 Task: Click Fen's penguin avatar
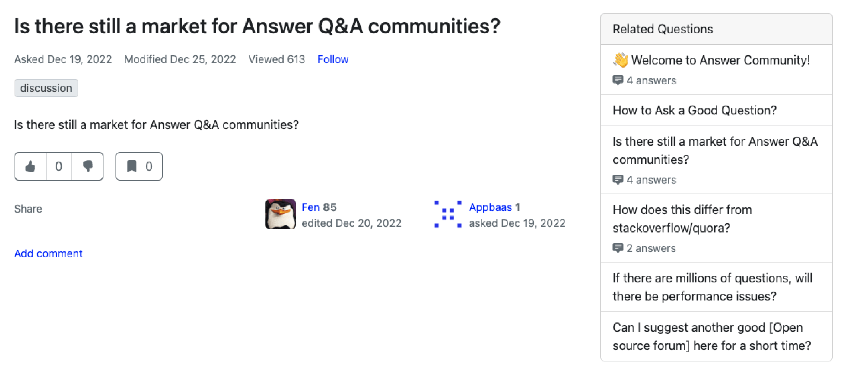(280, 214)
